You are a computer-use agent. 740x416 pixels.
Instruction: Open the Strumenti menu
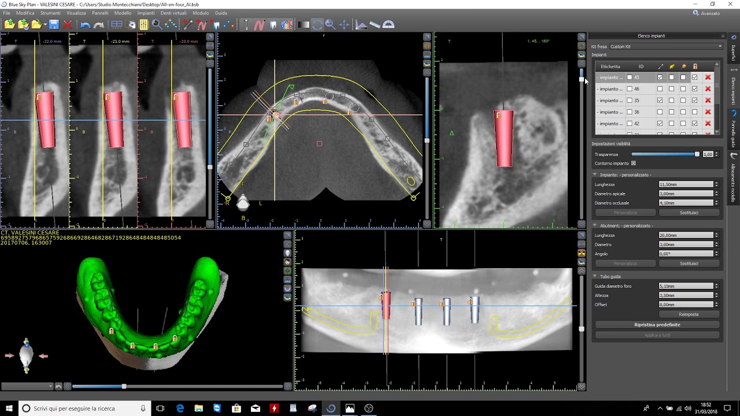click(50, 13)
